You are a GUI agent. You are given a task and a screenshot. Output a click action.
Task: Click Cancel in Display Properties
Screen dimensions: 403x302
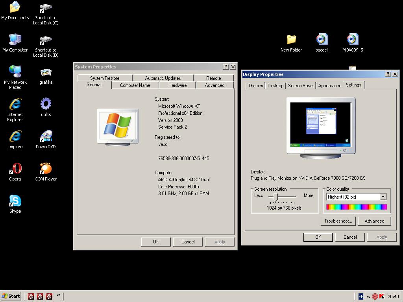pos(350,237)
